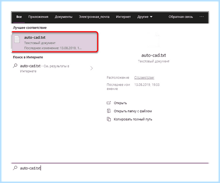Select the auto-cad.txt best match result
Viewport: 220px width, 183px height.
[55, 42]
